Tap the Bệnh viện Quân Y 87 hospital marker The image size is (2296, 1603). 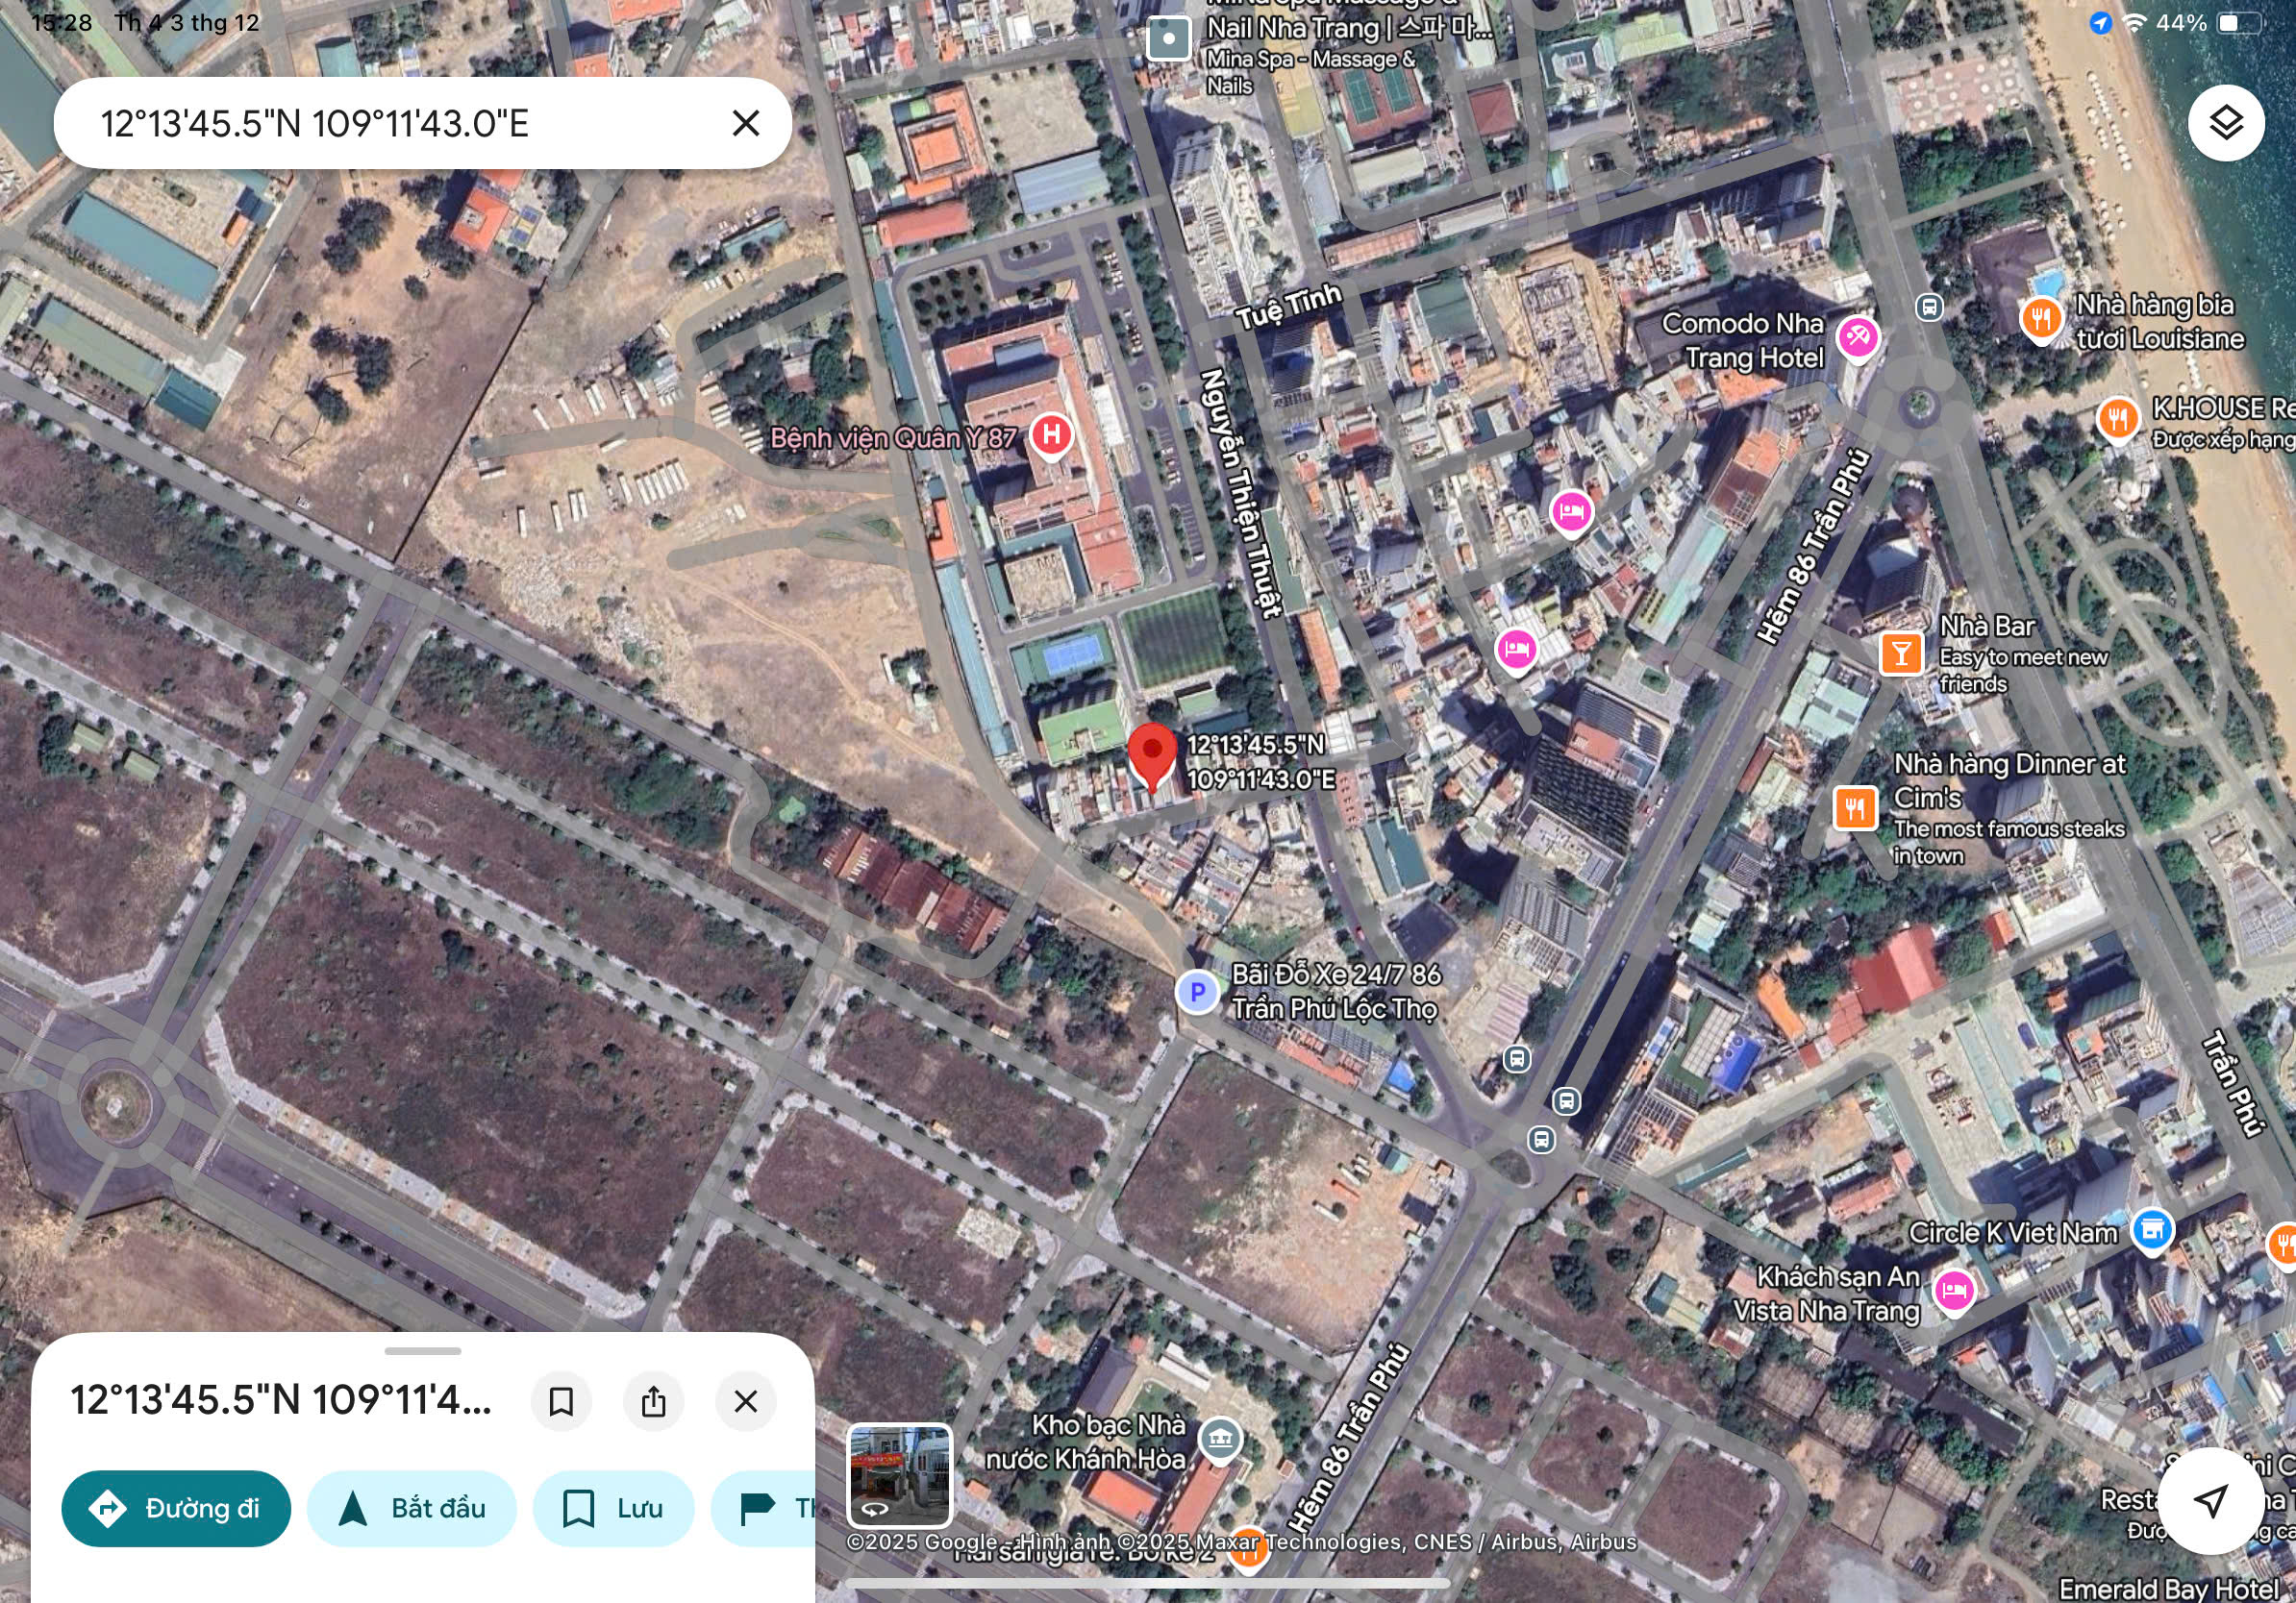pyautogui.click(x=1051, y=435)
